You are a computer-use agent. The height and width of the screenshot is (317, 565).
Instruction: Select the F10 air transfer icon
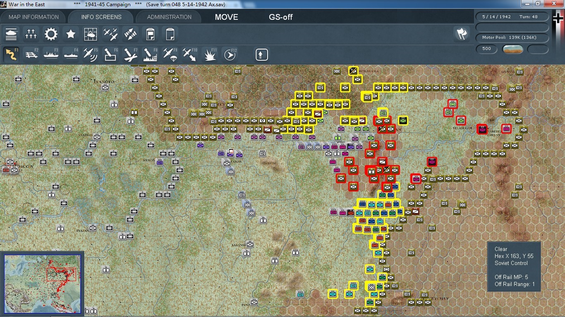[190, 54]
